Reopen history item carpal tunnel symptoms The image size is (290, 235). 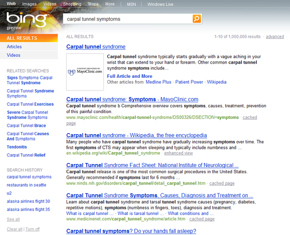coord(29,177)
